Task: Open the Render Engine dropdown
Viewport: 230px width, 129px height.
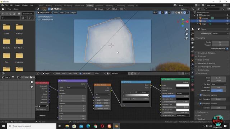Action: pyautogui.click(x=220, y=34)
